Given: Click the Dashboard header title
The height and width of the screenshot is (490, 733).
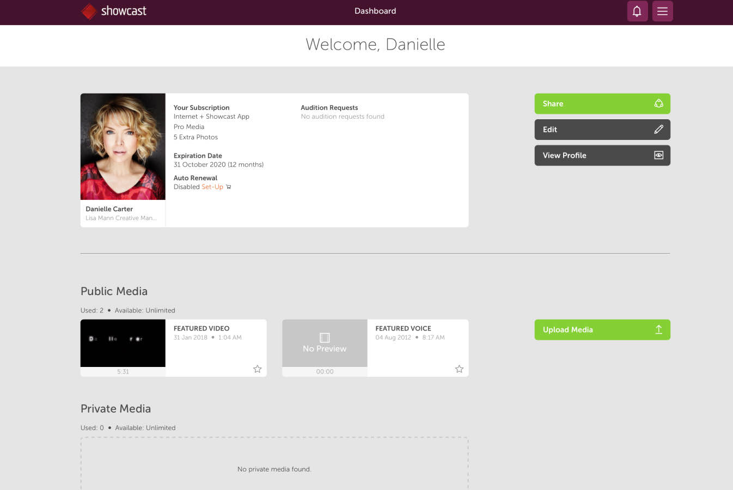Looking at the screenshot, I should [x=375, y=11].
